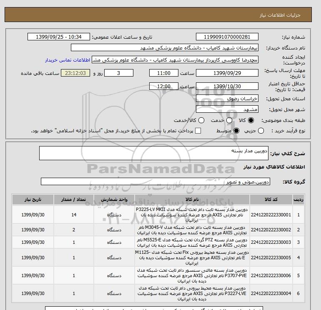
Task: Toggle the Islamic treasury payment checkbox
Action: [x=198, y=131]
